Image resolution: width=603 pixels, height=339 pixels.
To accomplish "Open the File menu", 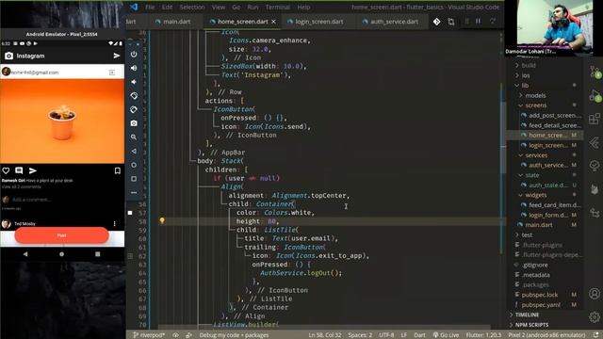I will (150, 7).
